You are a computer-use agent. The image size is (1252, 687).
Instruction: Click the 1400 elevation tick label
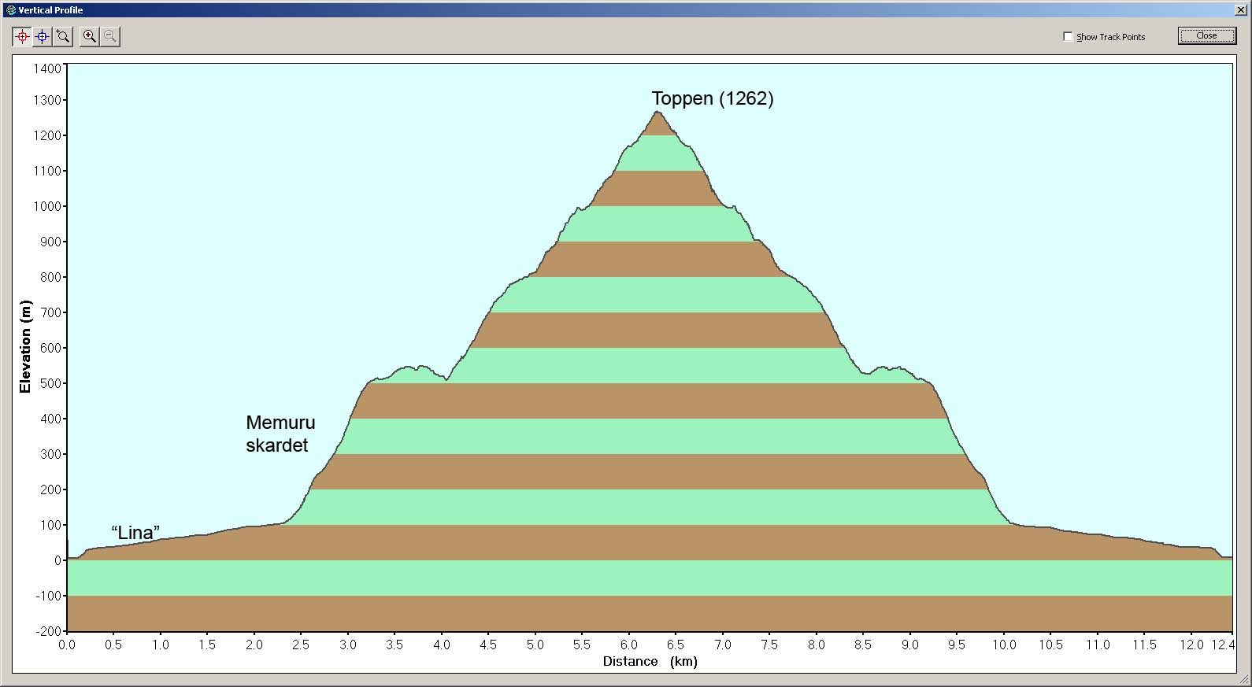tap(47, 68)
